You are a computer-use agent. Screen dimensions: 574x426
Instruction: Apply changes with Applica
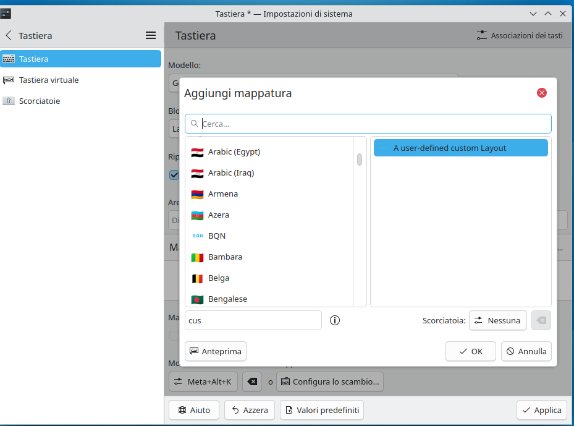point(542,410)
